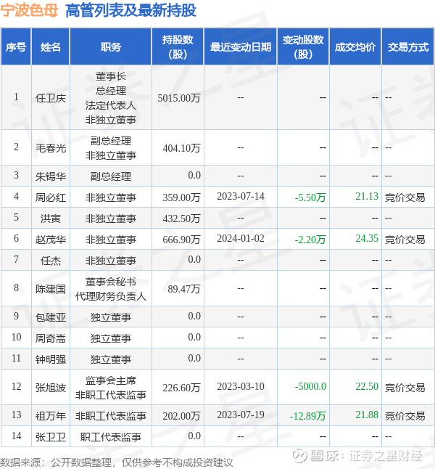The width and height of the screenshot is (435, 469).
Task: Click the 职务 column header
Action: click(111, 47)
